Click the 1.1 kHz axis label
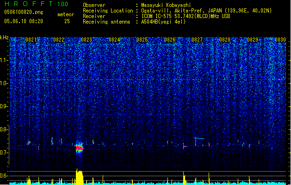Image resolution: width=291 pixels, height=185 pixels. pos(4,60)
